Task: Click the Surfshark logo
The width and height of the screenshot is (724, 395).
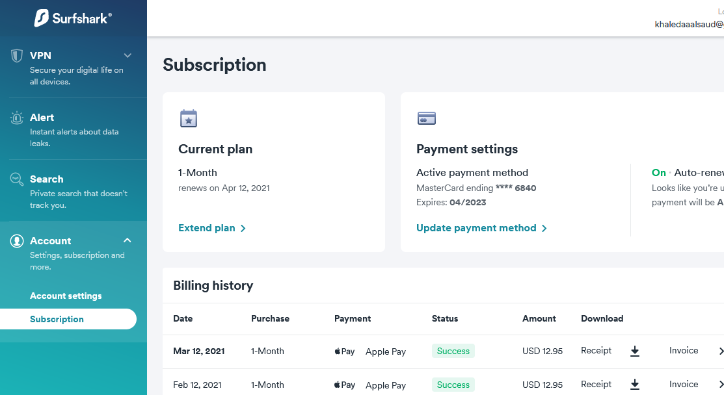Action: pyautogui.click(x=73, y=18)
